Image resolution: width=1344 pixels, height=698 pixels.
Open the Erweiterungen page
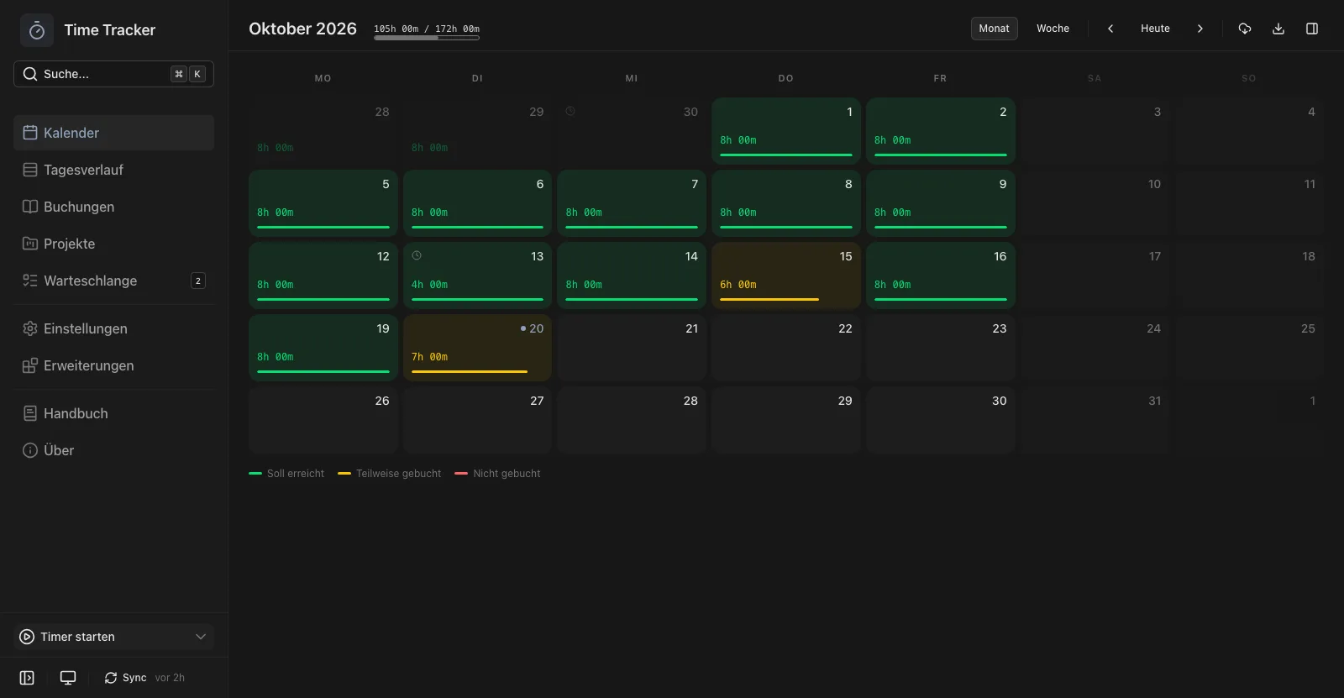pyautogui.click(x=113, y=365)
